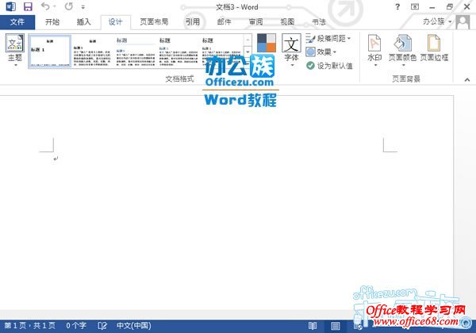Click the paragraph mark in the document page

56,159
